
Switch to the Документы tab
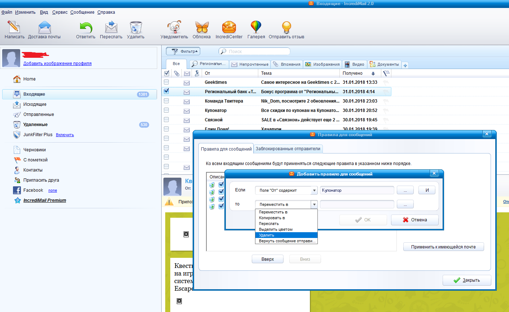pyautogui.click(x=384, y=64)
